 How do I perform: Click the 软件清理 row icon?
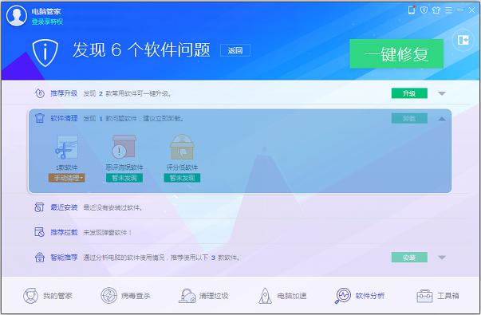point(40,118)
